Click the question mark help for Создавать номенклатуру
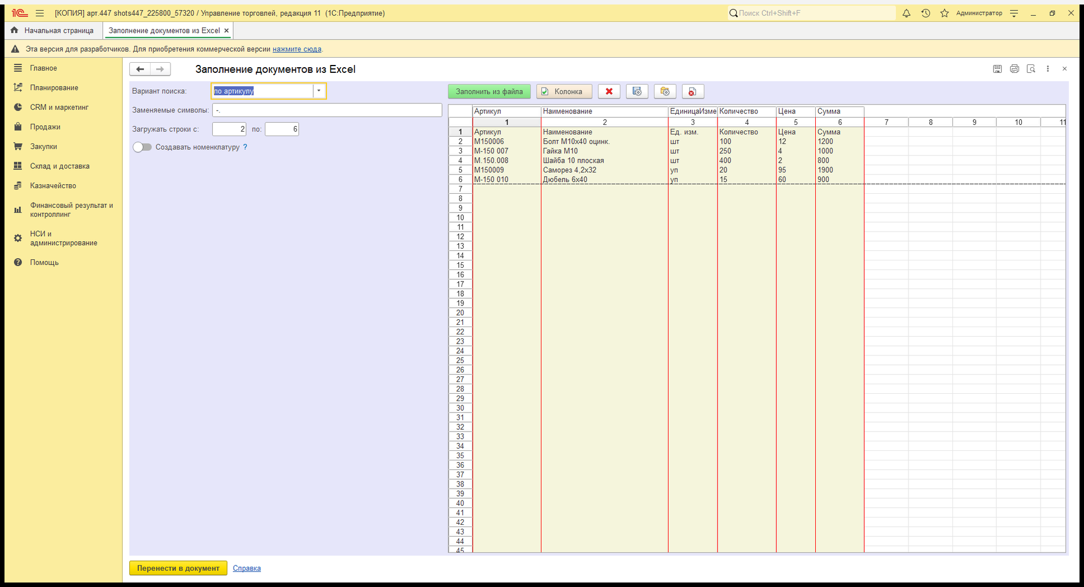This screenshot has width=1084, height=587. 245,147
